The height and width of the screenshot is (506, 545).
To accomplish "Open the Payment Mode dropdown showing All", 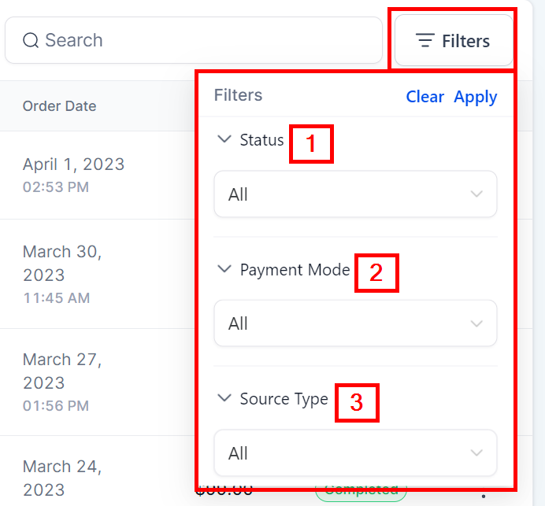I will point(355,323).
